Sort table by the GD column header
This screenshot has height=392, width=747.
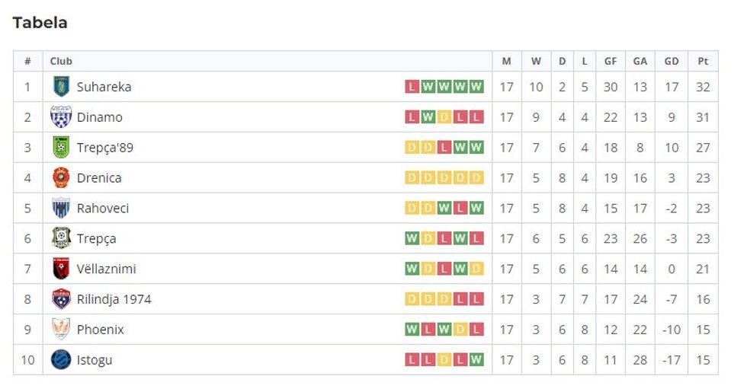pyautogui.click(x=672, y=61)
